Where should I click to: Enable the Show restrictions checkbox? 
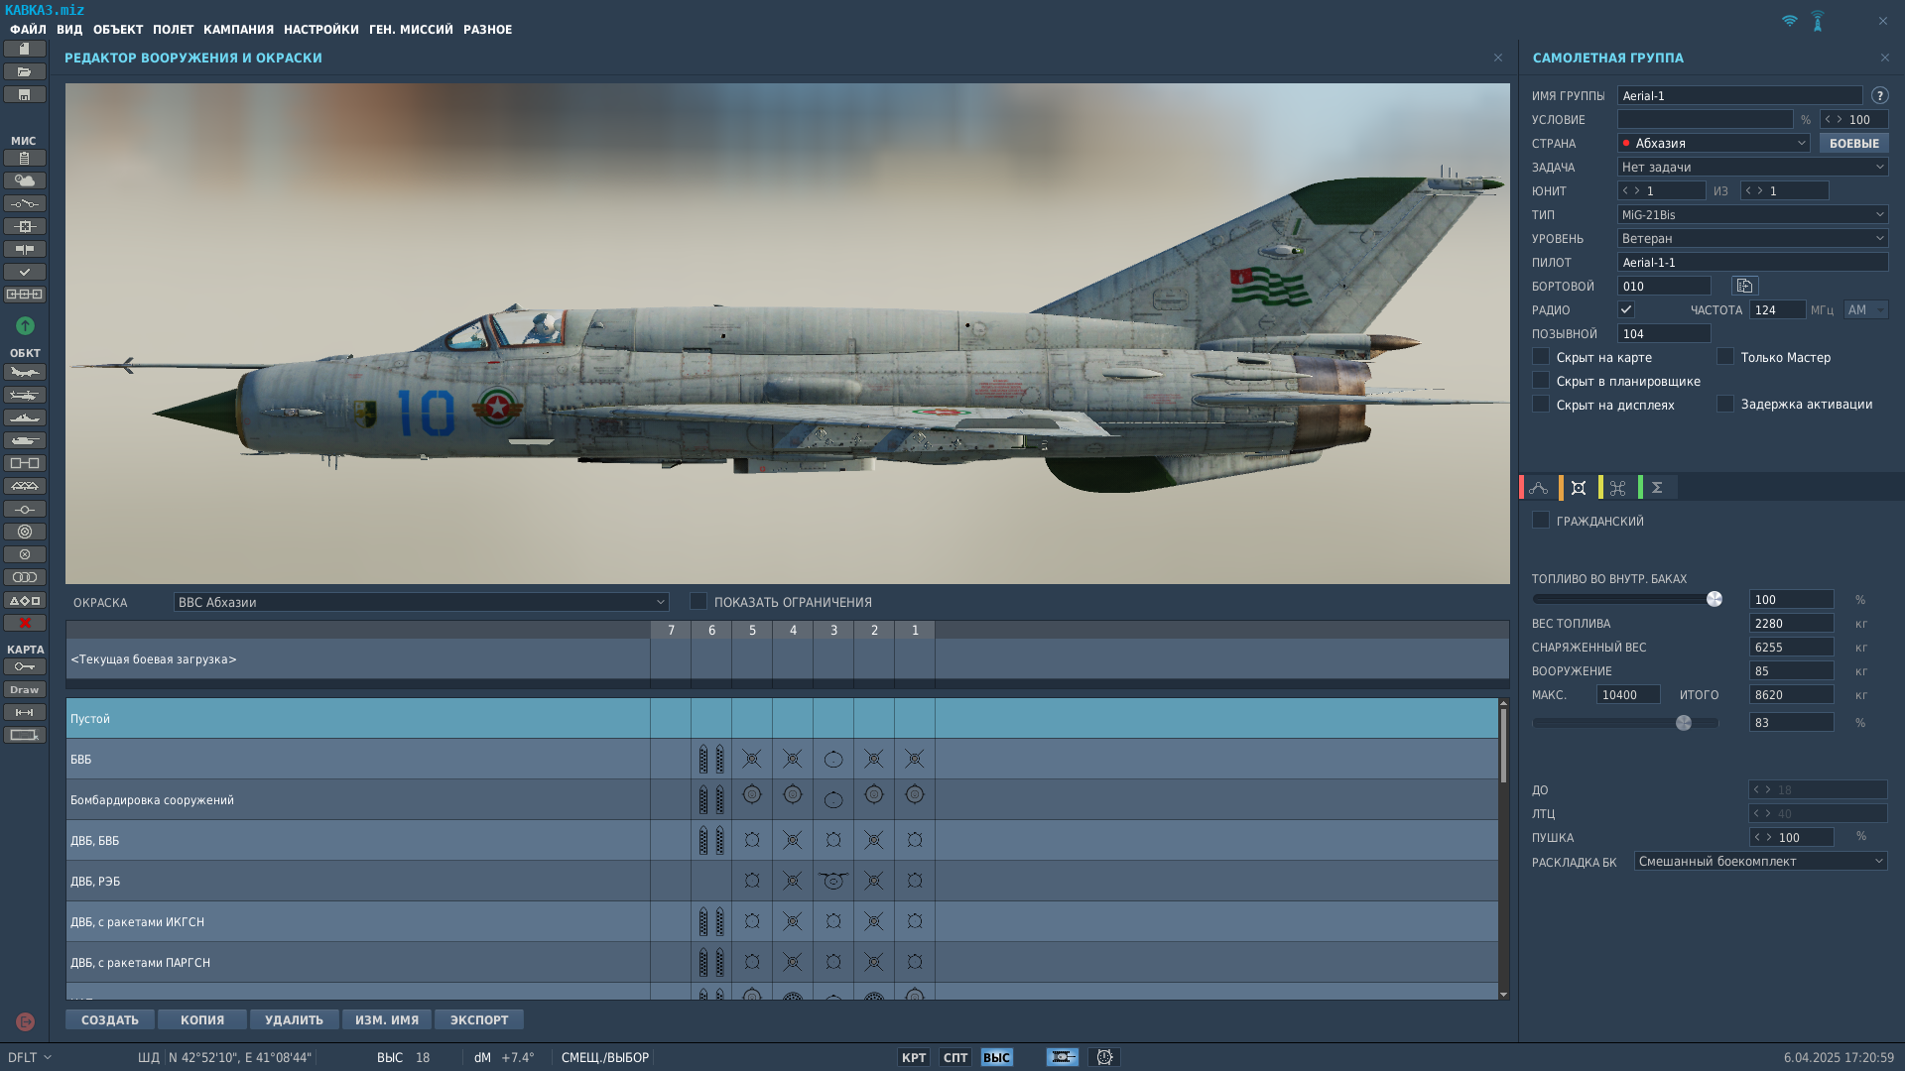point(698,602)
